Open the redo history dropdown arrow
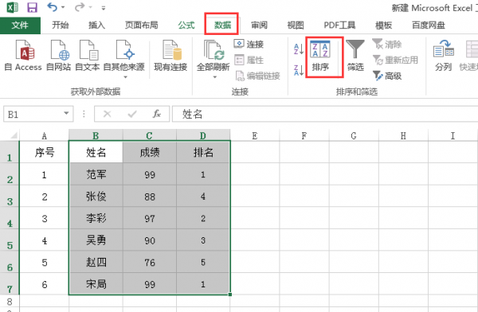 90,7
